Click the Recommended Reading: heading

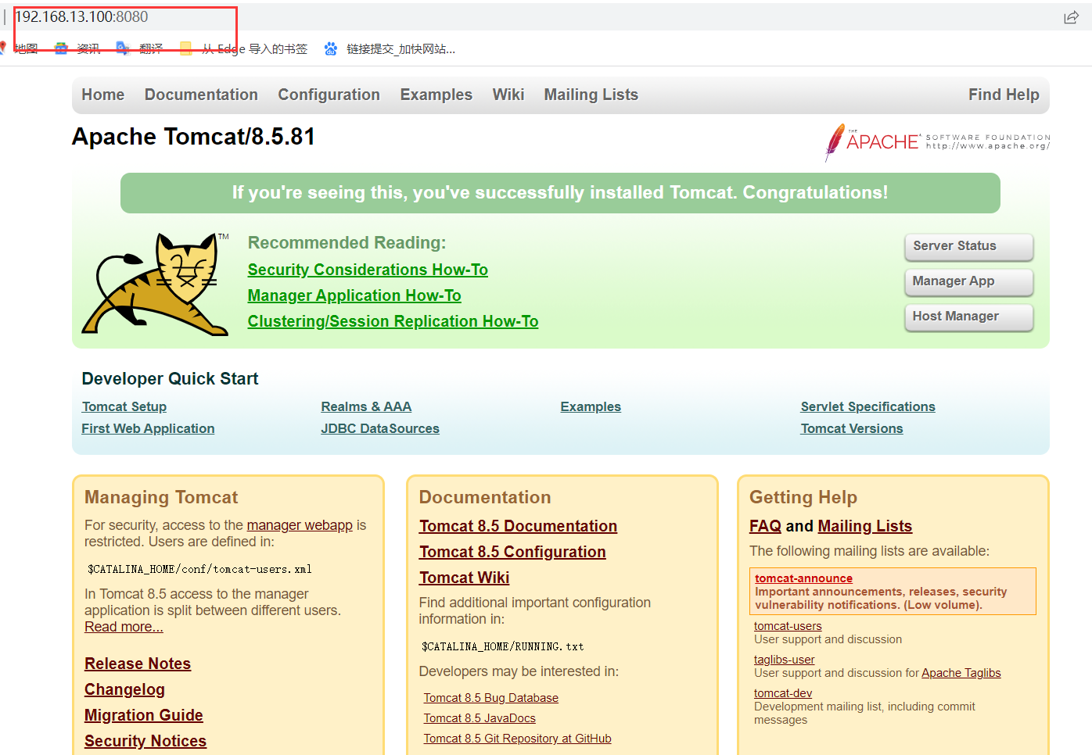[347, 243]
